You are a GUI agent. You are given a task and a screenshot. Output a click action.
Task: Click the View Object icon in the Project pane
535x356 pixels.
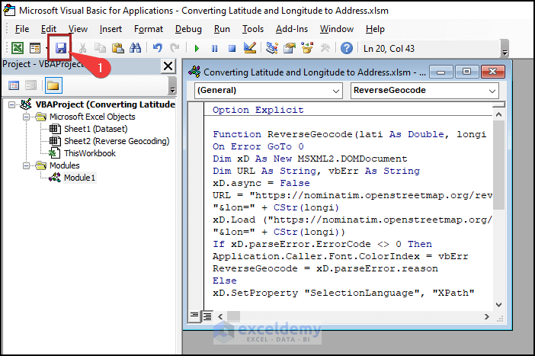(30, 85)
